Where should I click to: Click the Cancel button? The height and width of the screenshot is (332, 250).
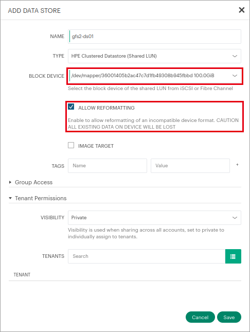click(200, 317)
